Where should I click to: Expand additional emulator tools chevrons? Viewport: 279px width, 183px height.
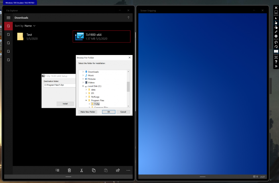click(276, 66)
